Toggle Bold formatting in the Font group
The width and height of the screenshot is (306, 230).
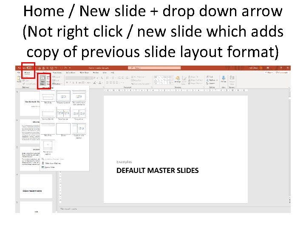[67, 83]
